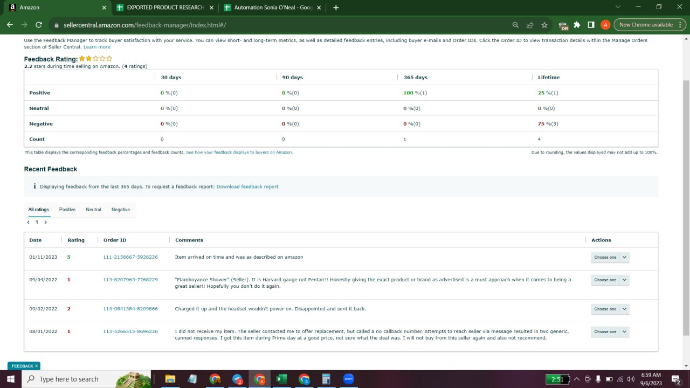Switch to the Neutral feedback tab

coord(93,210)
